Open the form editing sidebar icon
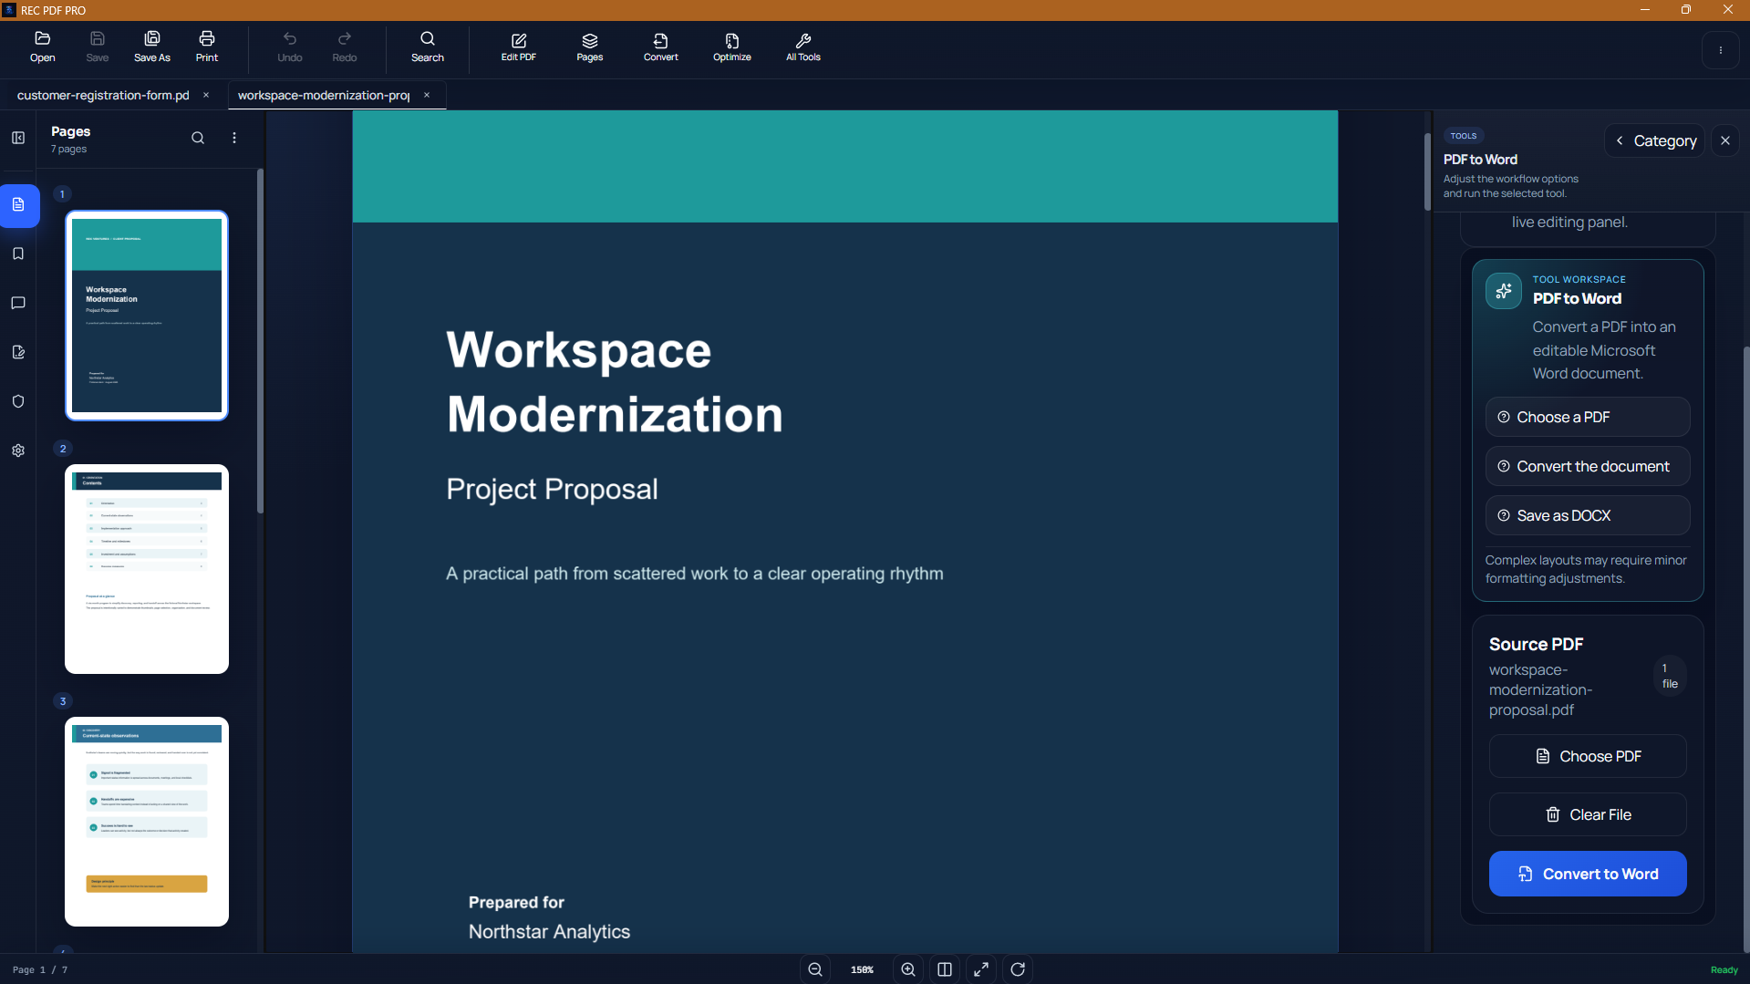 [x=18, y=352]
